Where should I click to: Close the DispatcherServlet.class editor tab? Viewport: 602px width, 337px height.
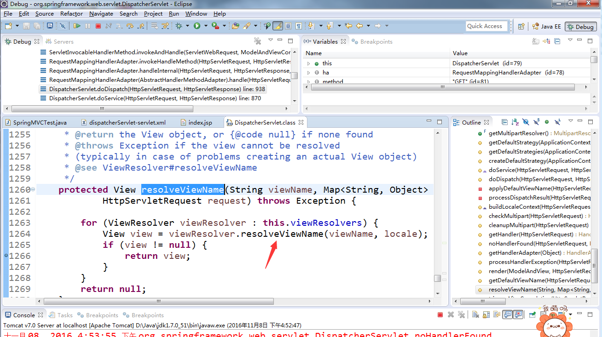pyautogui.click(x=301, y=122)
